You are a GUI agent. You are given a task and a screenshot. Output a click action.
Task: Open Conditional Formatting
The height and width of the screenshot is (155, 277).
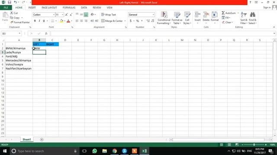164,18
